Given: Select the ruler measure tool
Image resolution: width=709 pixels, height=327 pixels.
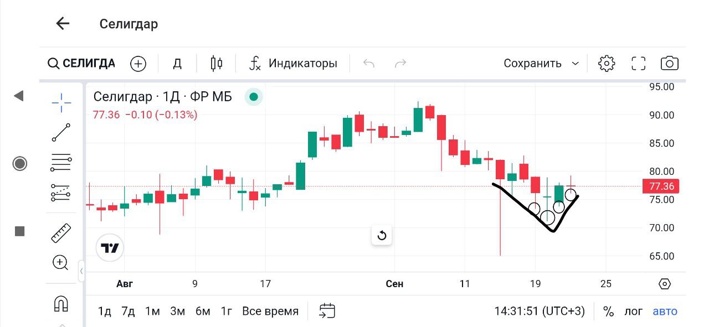Looking at the screenshot, I should pyautogui.click(x=61, y=233).
